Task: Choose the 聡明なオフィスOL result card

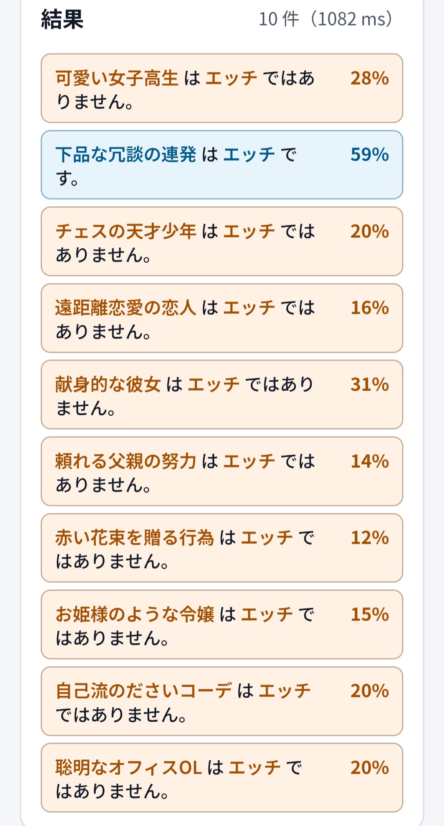Action: point(222,778)
